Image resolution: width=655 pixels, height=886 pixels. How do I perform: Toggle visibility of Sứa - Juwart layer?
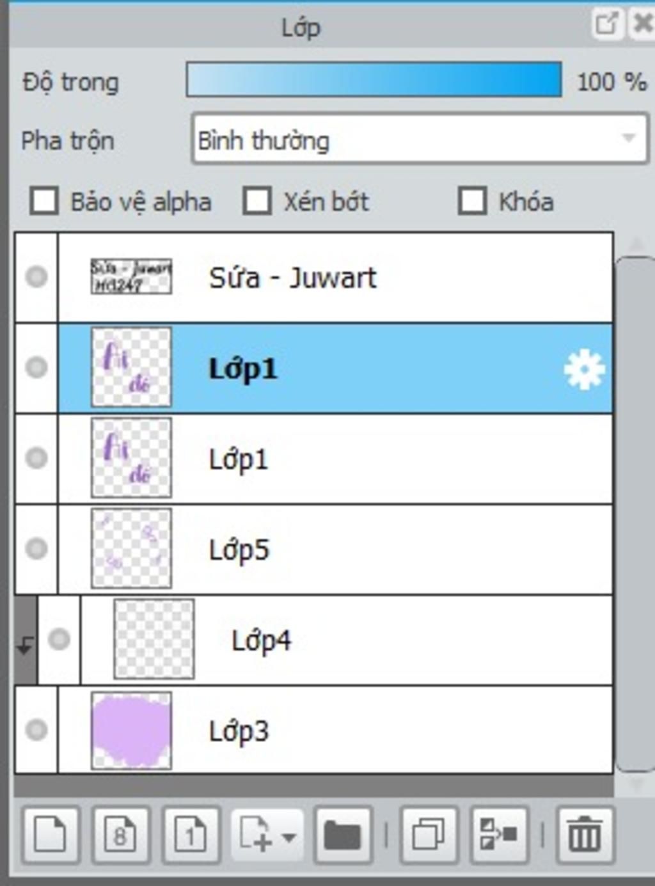pos(36,277)
